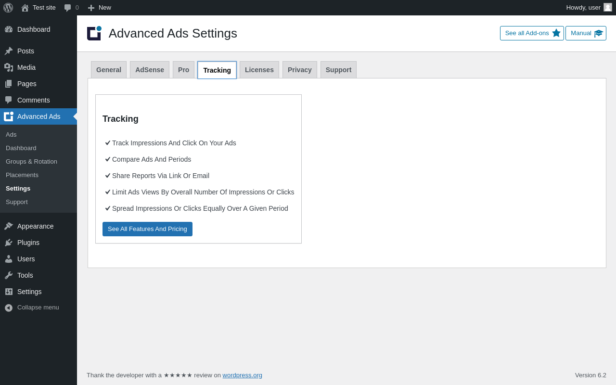Open the comments bubble in admin bar
This screenshot has height=385, width=616.
[68, 8]
